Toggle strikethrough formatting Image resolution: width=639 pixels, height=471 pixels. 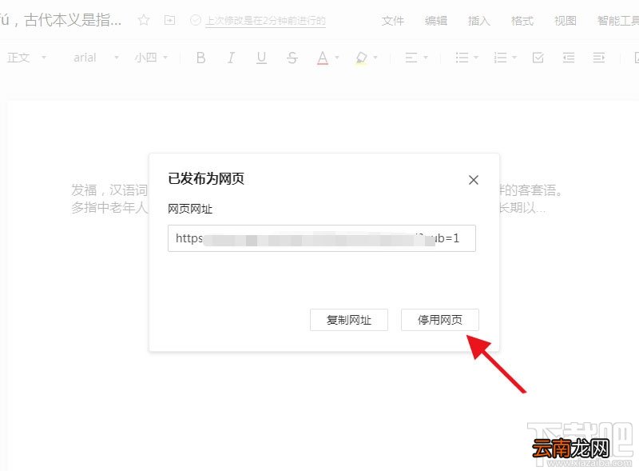click(x=292, y=58)
